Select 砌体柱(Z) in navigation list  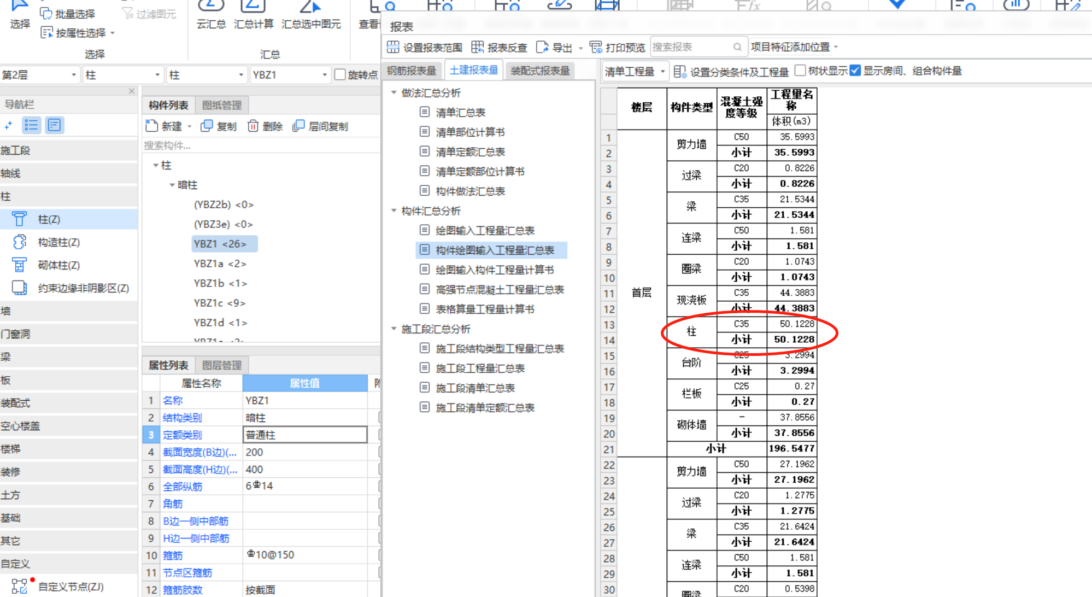coord(69,265)
